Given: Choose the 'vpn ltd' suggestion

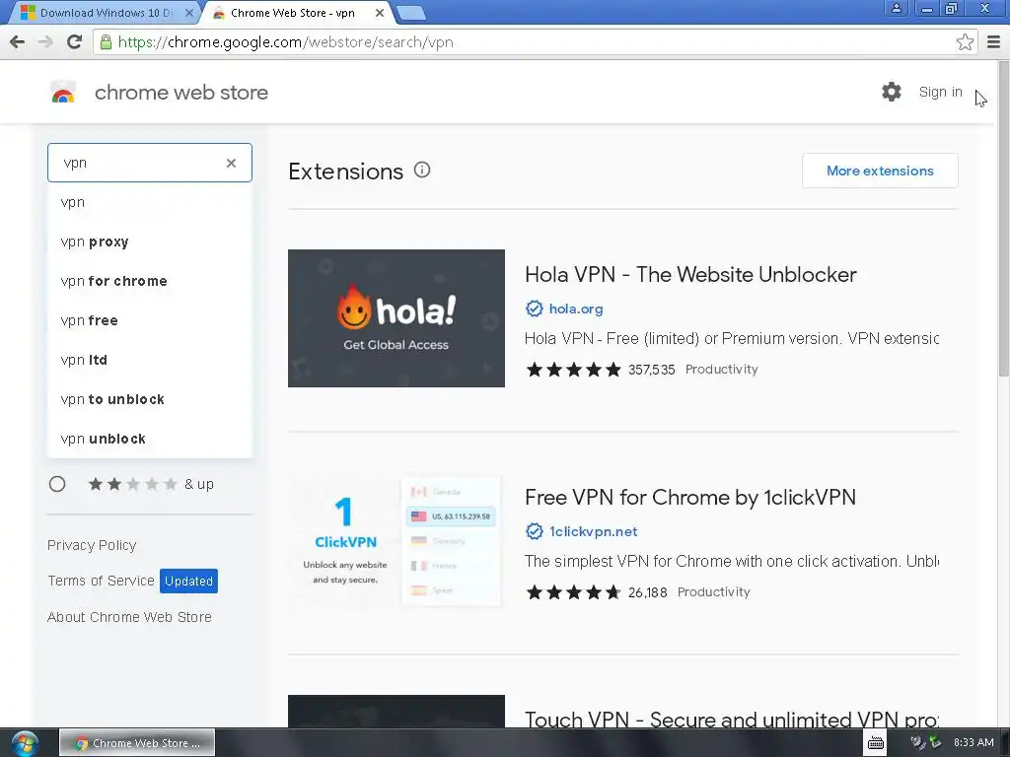Looking at the screenshot, I should [150, 360].
